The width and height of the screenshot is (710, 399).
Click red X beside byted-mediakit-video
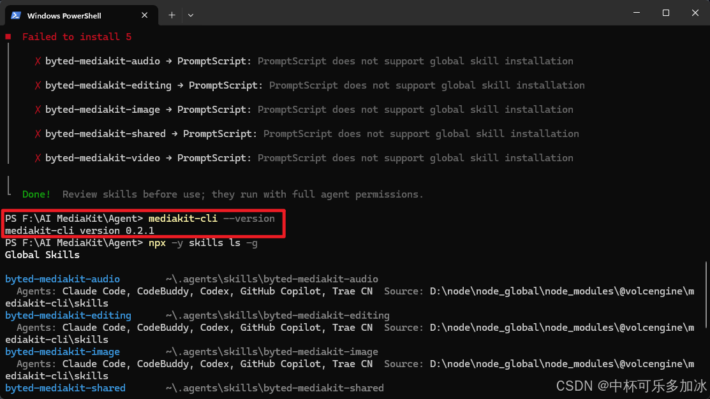pos(38,158)
